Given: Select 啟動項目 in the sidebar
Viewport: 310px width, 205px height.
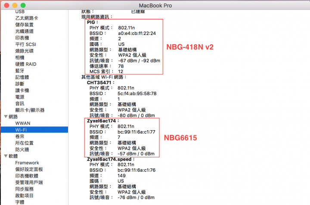Looking at the screenshot, I should point(25,196).
